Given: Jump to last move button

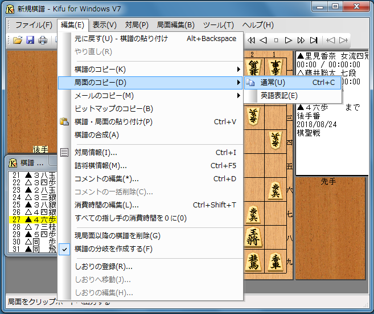Looking at the screenshot, I should 314,40.
